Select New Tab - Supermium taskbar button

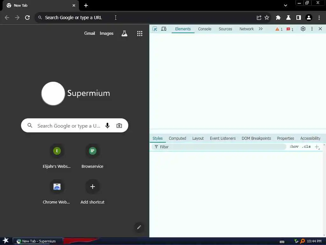38,241
